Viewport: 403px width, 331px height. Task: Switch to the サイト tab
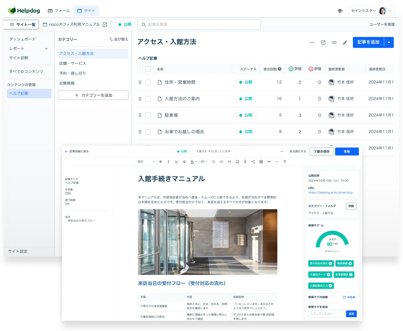click(x=86, y=11)
